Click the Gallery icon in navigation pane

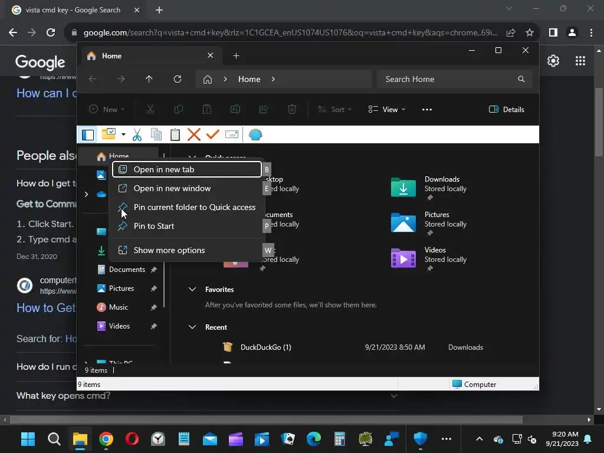(101, 175)
